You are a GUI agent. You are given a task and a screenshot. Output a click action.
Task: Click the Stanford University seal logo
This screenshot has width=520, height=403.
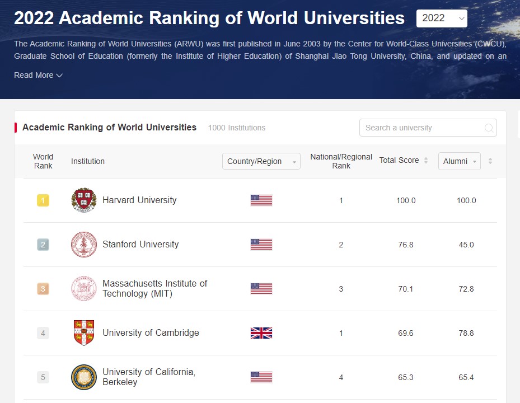84,244
